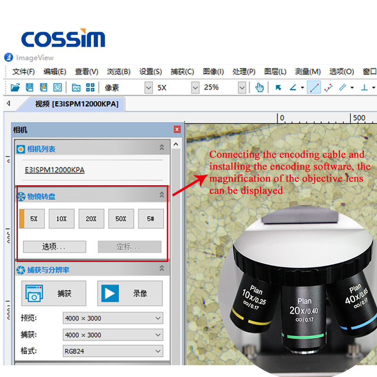Select the 5X objective button

click(32, 219)
